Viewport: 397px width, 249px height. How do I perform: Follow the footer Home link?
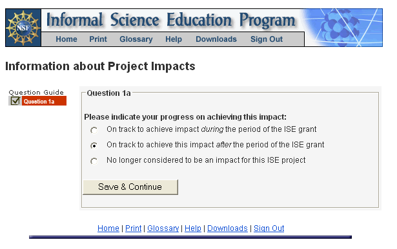click(108, 228)
